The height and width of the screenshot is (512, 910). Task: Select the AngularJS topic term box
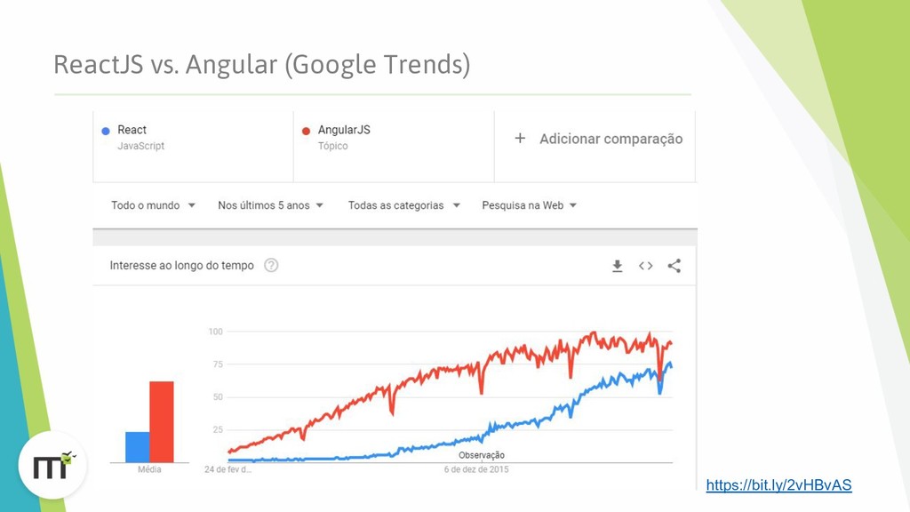click(394, 147)
